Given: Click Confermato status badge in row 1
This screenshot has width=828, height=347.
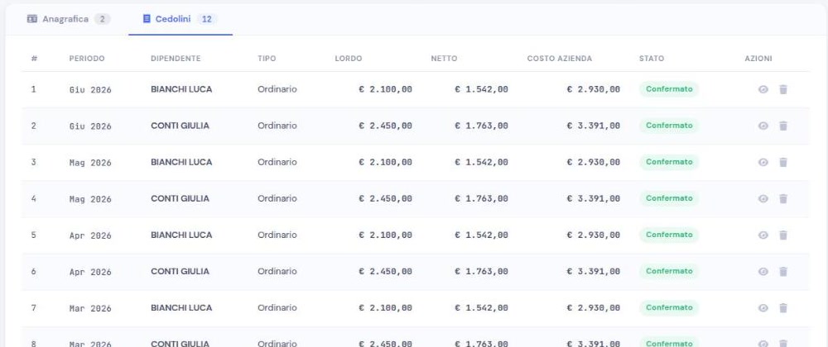Looking at the screenshot, I should tap(669, 89).
